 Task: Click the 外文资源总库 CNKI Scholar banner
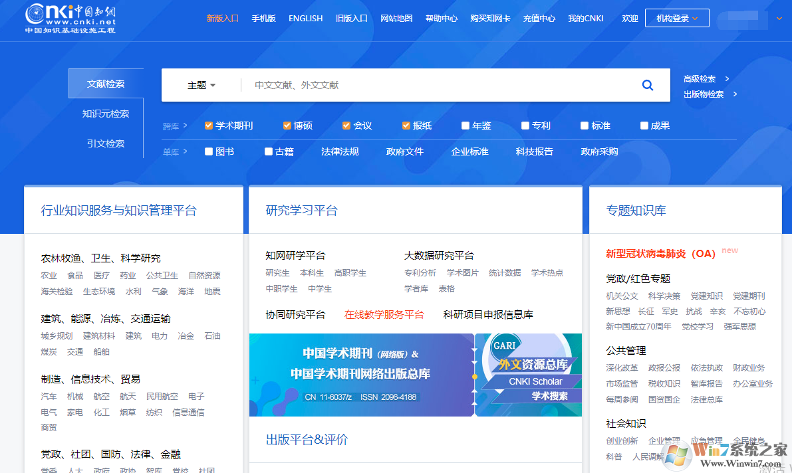click(529, 375)
